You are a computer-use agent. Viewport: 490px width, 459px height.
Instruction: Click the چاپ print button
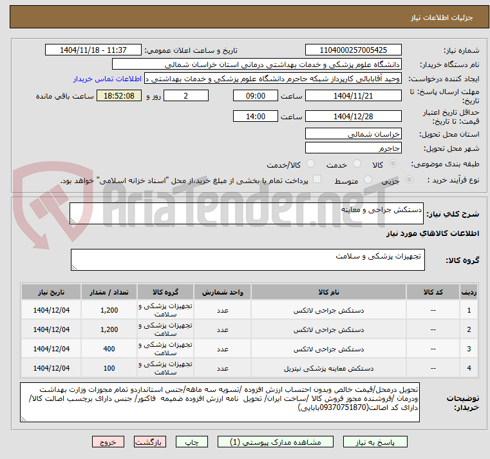coord(192,442)
